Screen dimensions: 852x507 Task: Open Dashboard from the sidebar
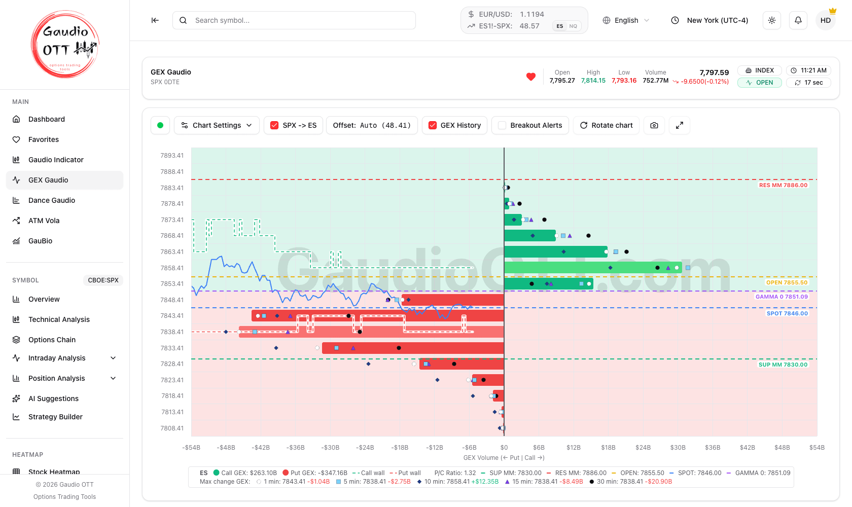click(x=64, y=119)
